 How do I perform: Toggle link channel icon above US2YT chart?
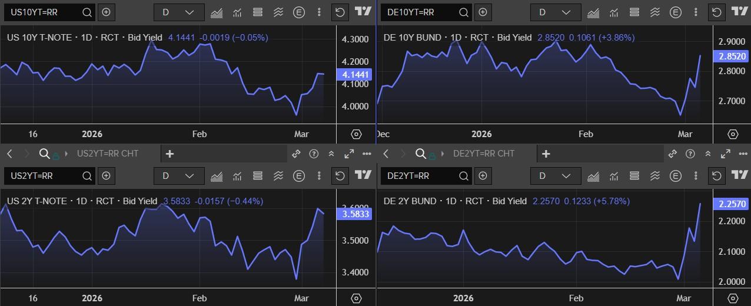tap(296, 154)
